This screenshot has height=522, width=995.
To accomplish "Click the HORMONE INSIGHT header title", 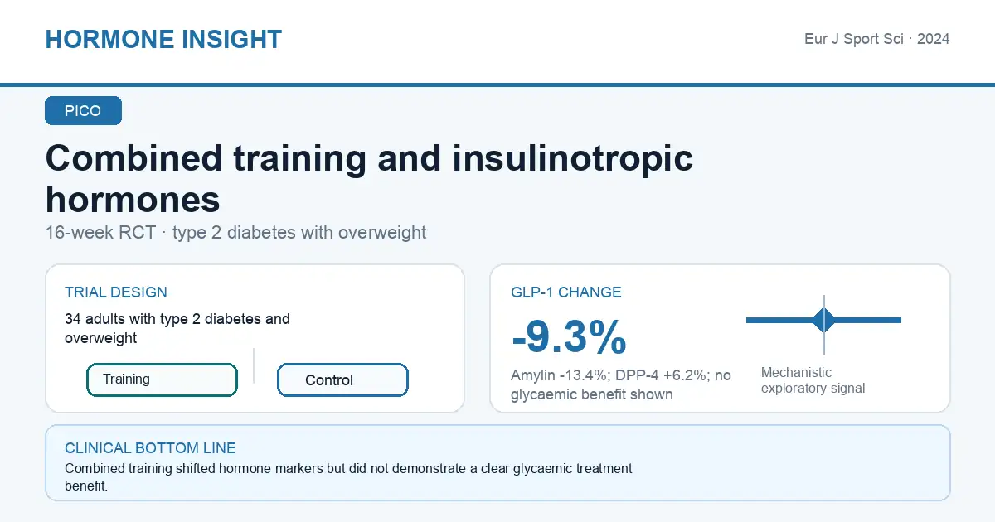I will tap(163, 39).
